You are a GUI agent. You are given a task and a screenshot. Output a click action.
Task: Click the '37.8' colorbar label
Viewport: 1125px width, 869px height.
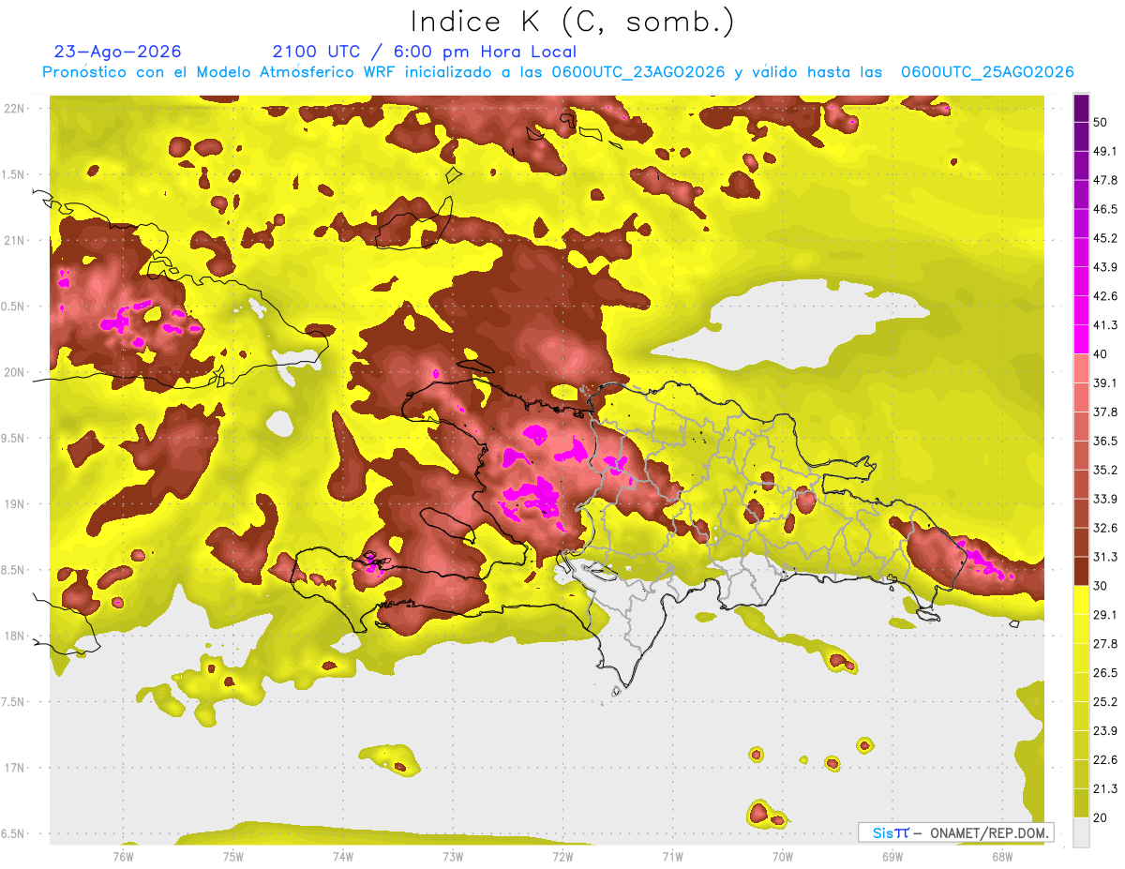click(x=1105, y=412)
